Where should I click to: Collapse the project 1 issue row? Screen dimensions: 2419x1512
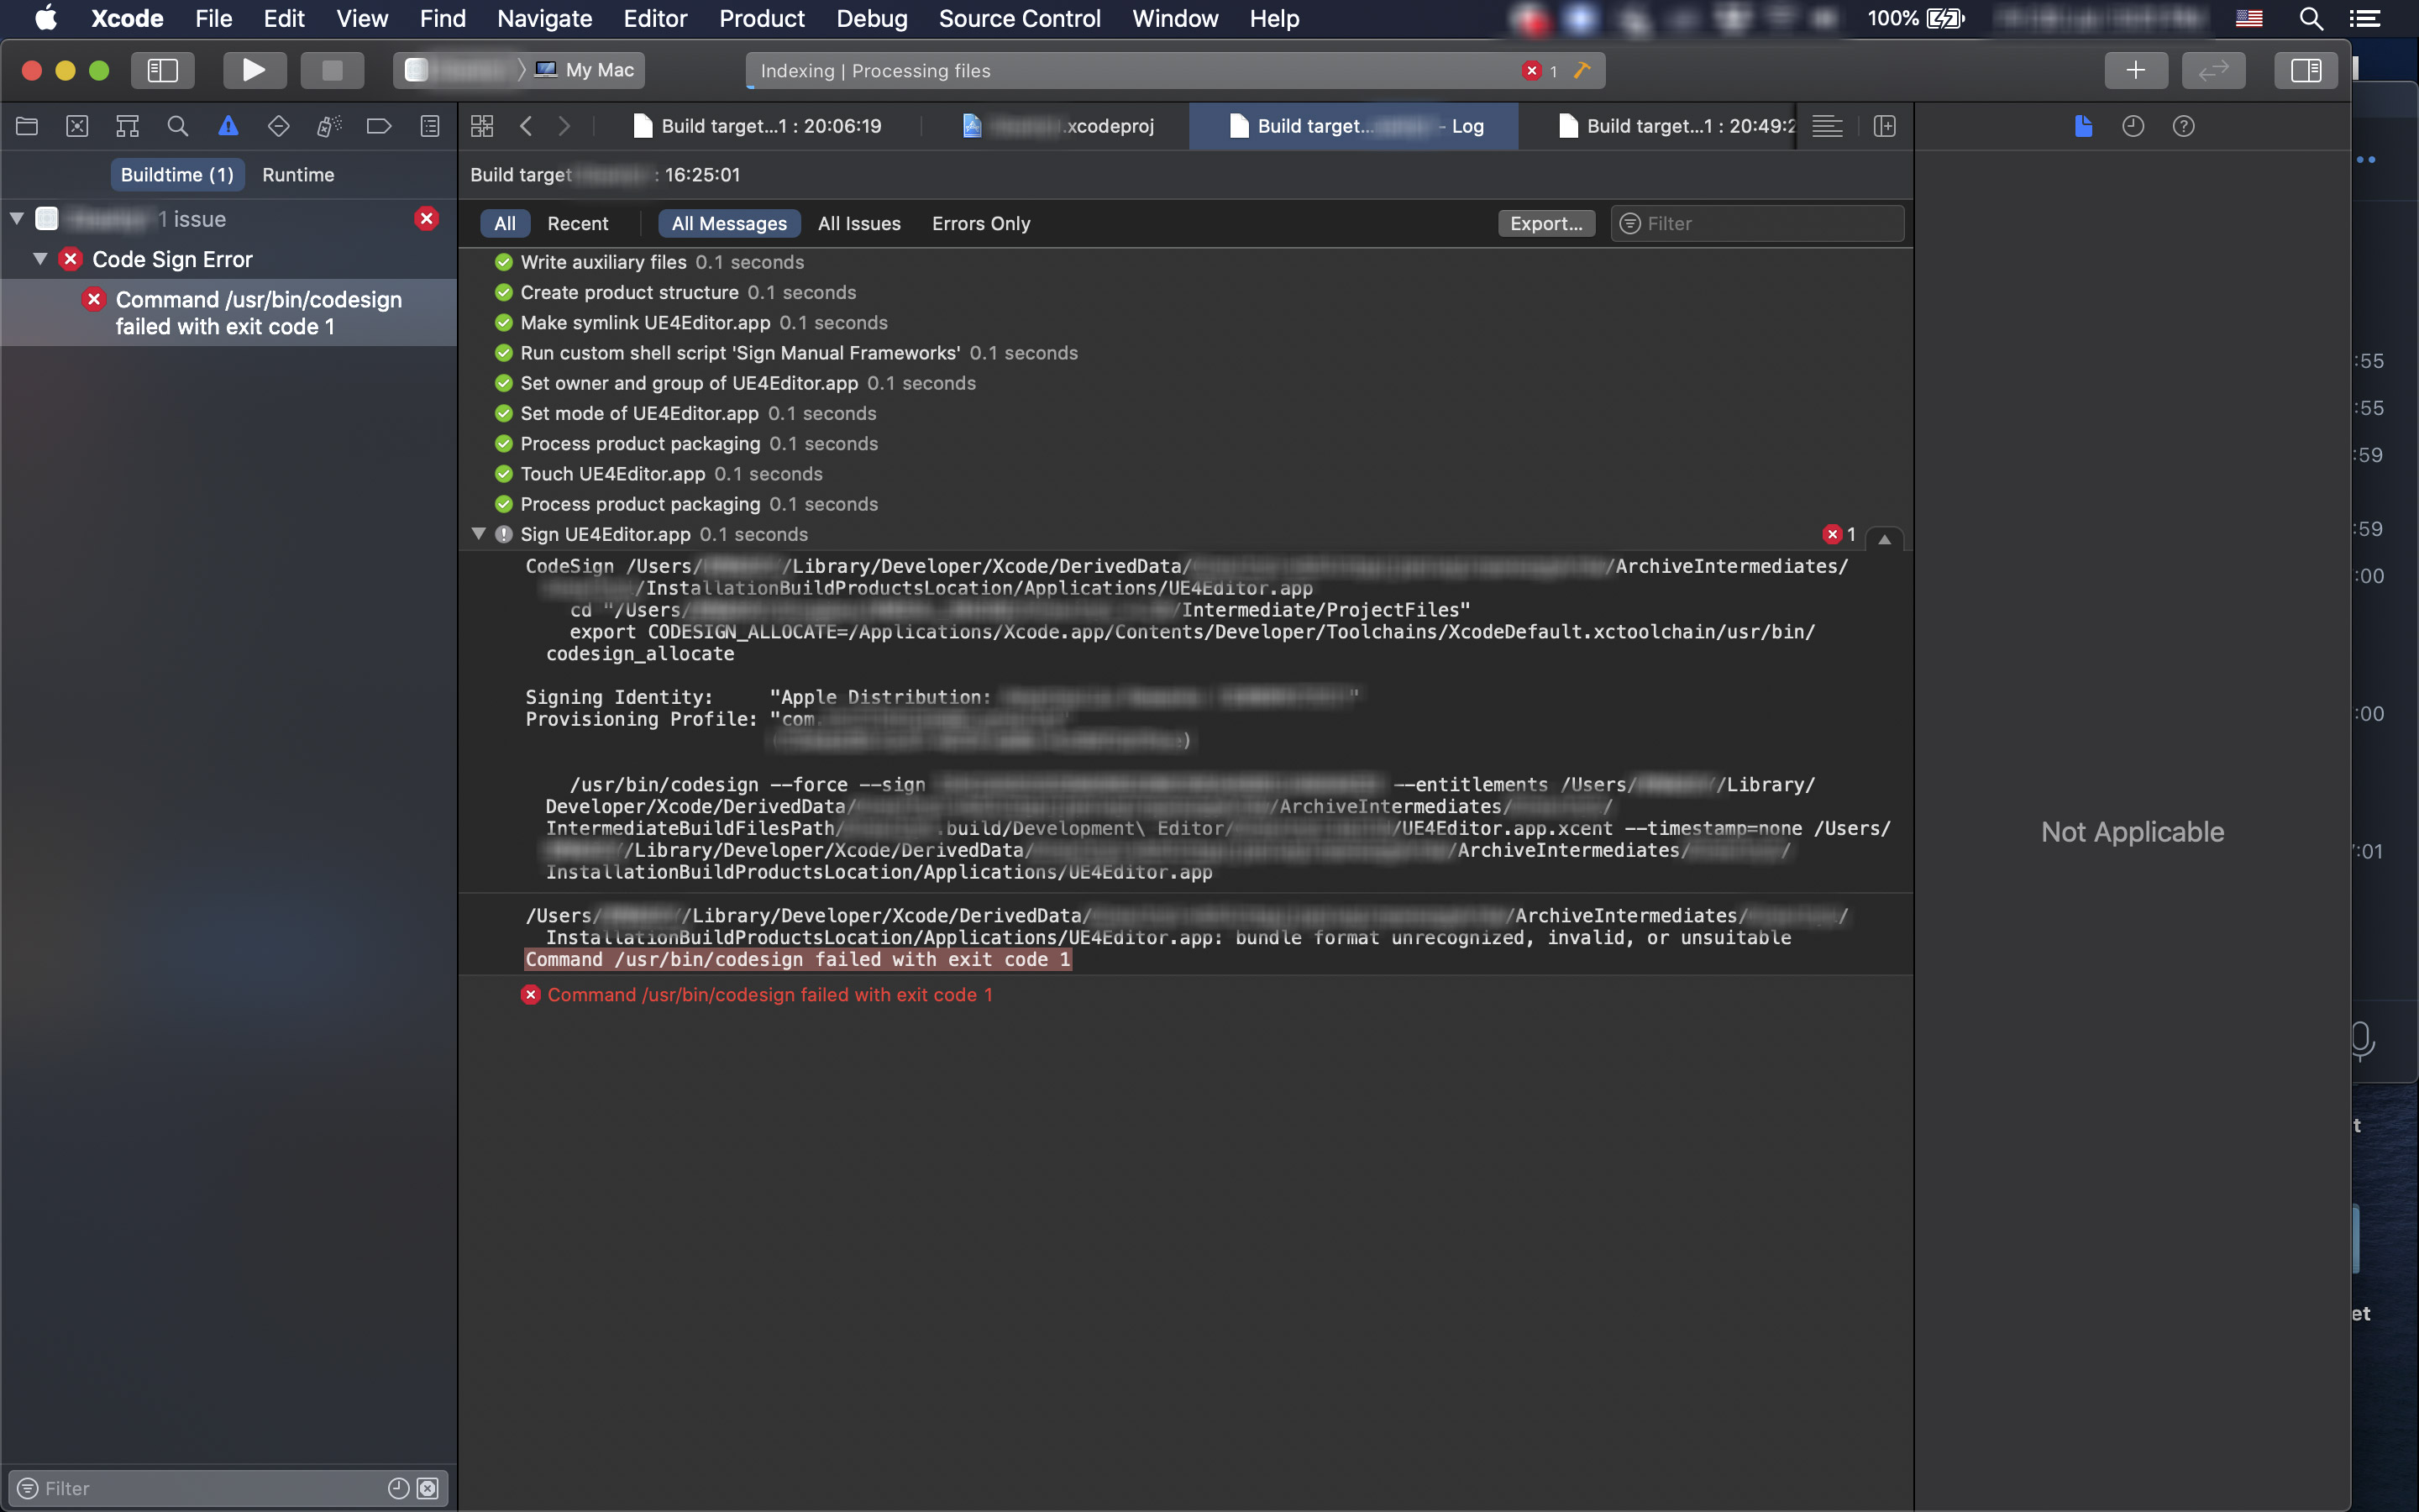17,218
